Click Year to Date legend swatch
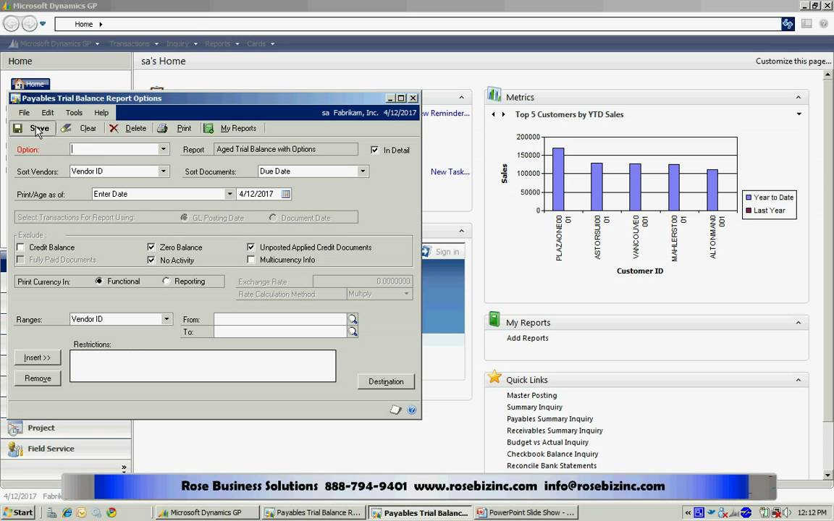 pyautogui.click(x=749, y=198)
